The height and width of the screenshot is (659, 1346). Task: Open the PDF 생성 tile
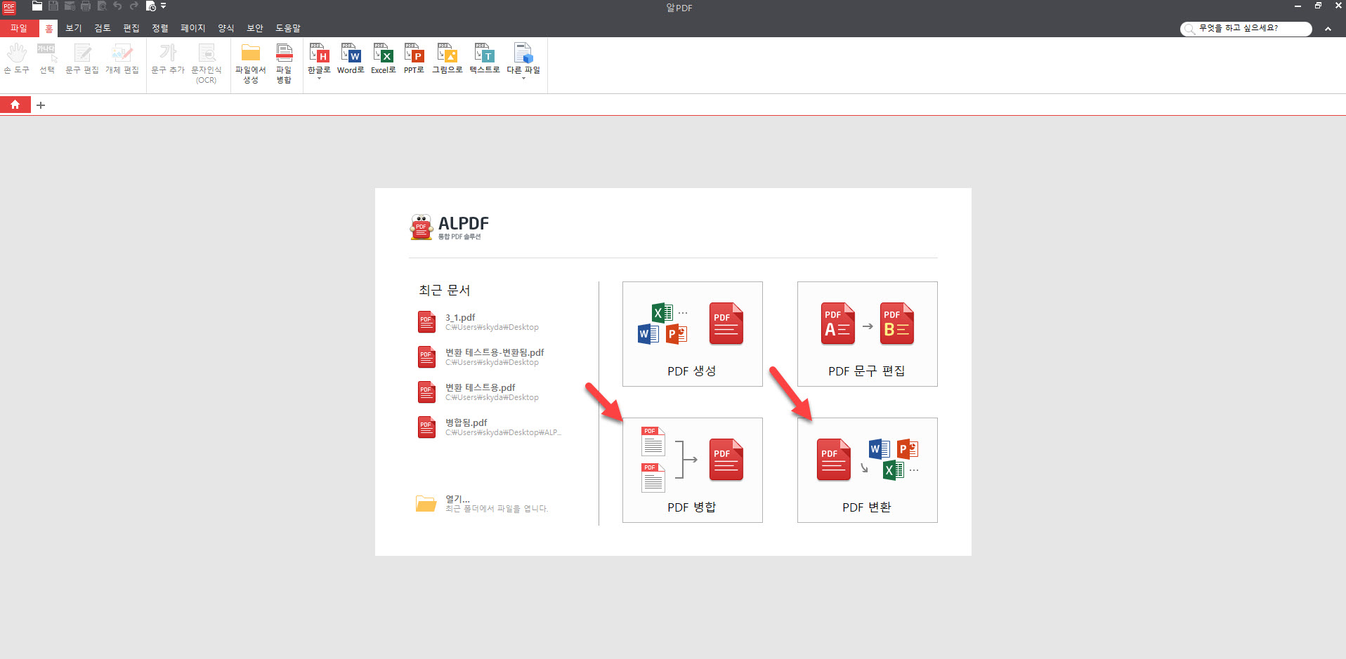click(x=692, y=334)
